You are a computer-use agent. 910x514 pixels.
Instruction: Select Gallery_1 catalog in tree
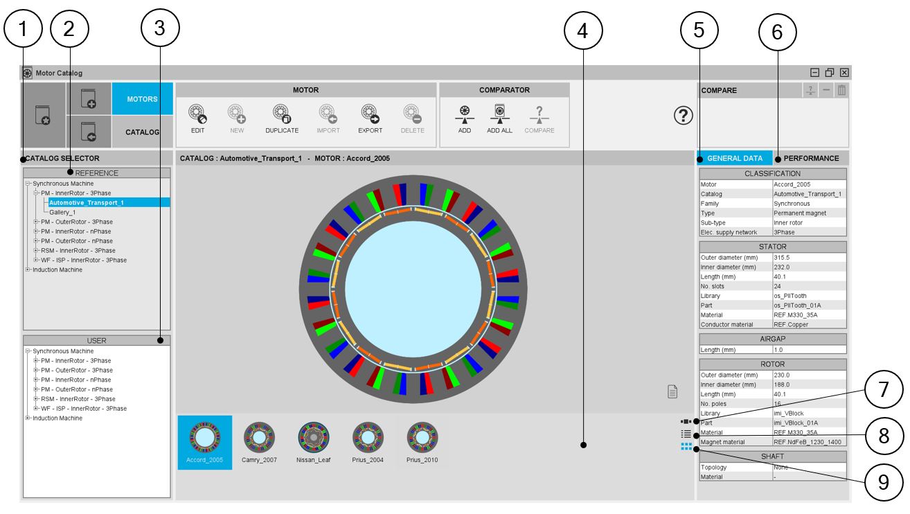pyautogui.click(x=62, y=213)
